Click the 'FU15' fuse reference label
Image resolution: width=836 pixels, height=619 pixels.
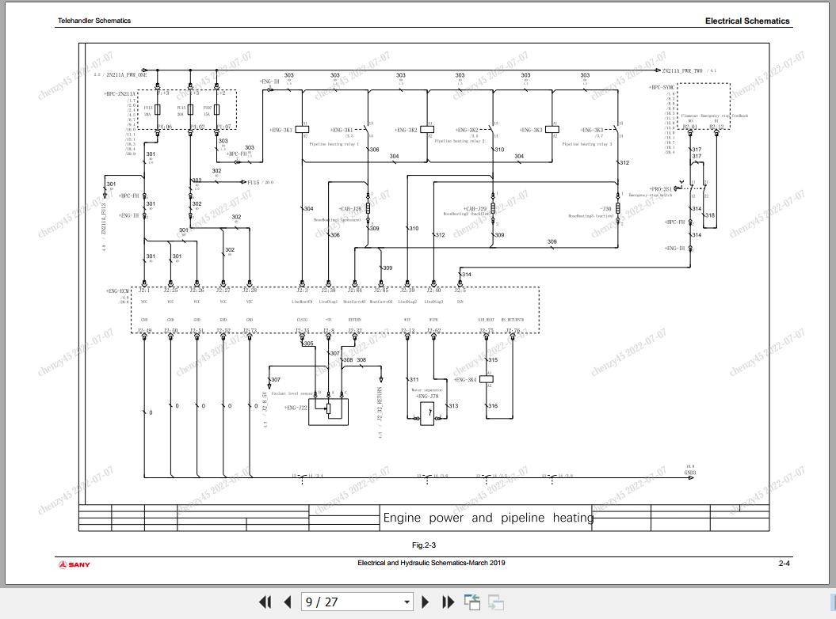click(254, 183)
